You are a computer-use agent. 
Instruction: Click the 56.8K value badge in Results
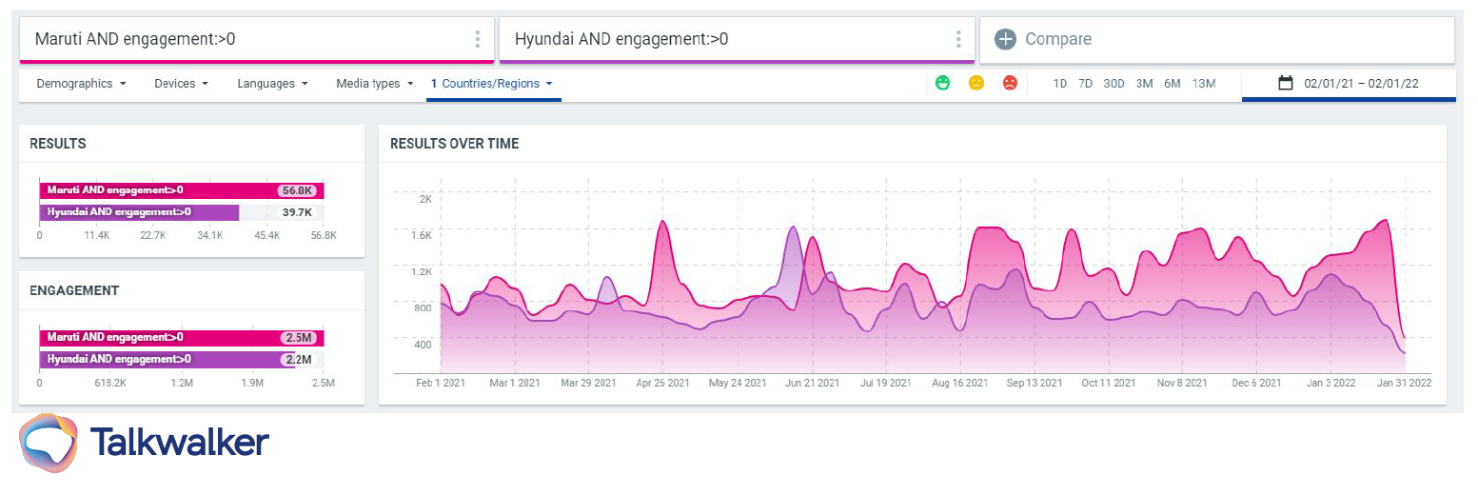[x=297, y=190]
